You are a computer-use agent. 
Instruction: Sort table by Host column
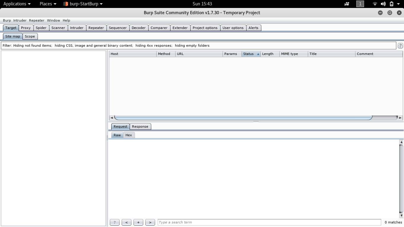click(133, 54)
